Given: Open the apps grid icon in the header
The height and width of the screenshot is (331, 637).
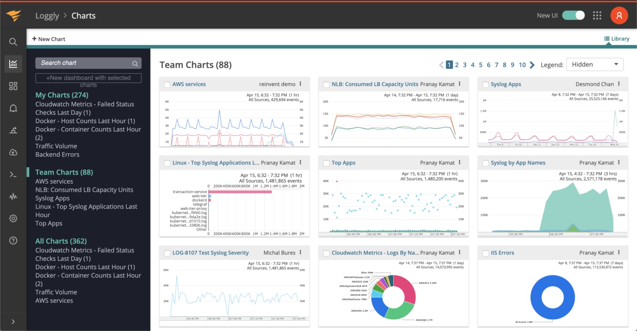Looking at the screenshot, I should point(597,15).
